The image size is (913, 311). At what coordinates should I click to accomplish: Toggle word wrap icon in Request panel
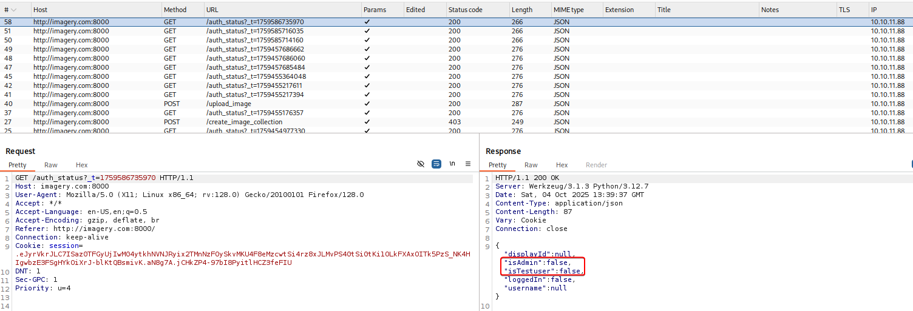(x=436, y=164)
